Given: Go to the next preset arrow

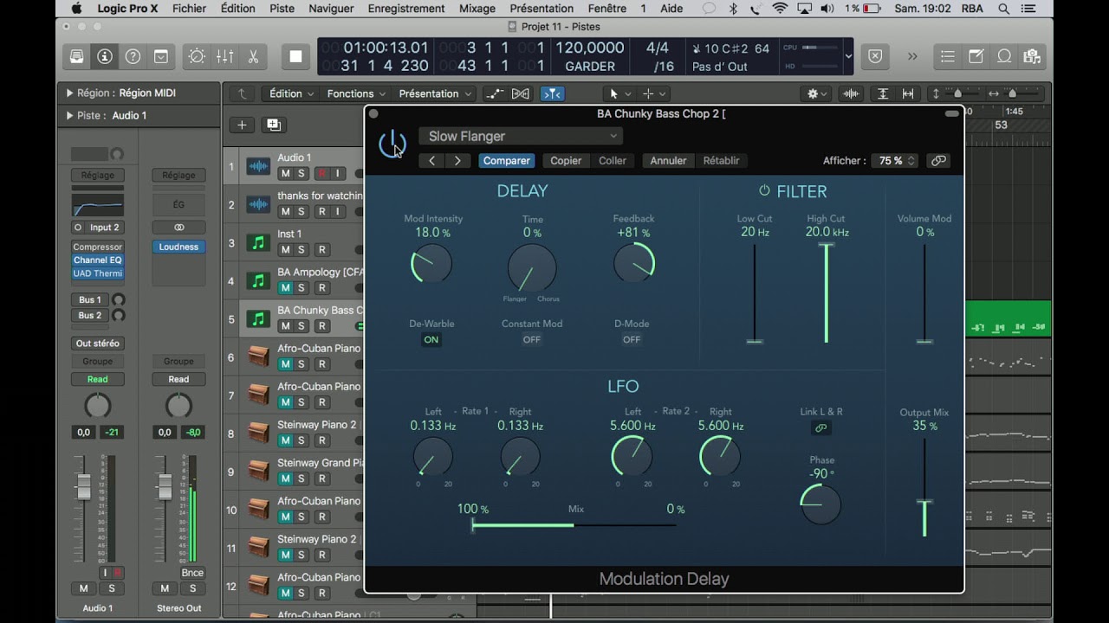Looking at the screenshot, I should tap(457, 160).
